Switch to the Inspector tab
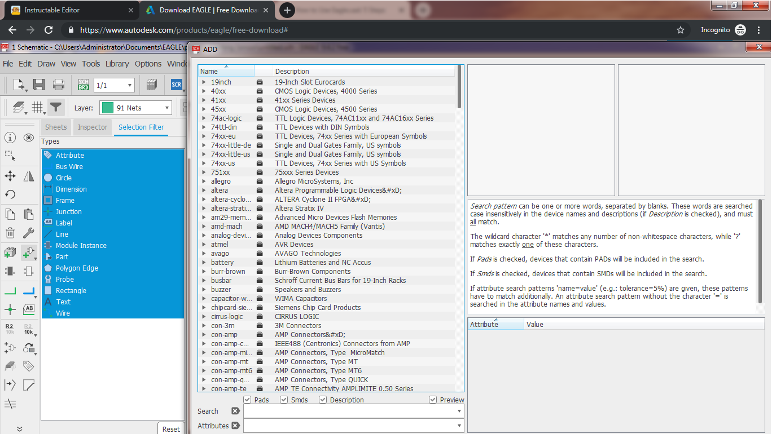Image resolution: width=772 pixels, height=434 pixels. (x=92, y=127)
